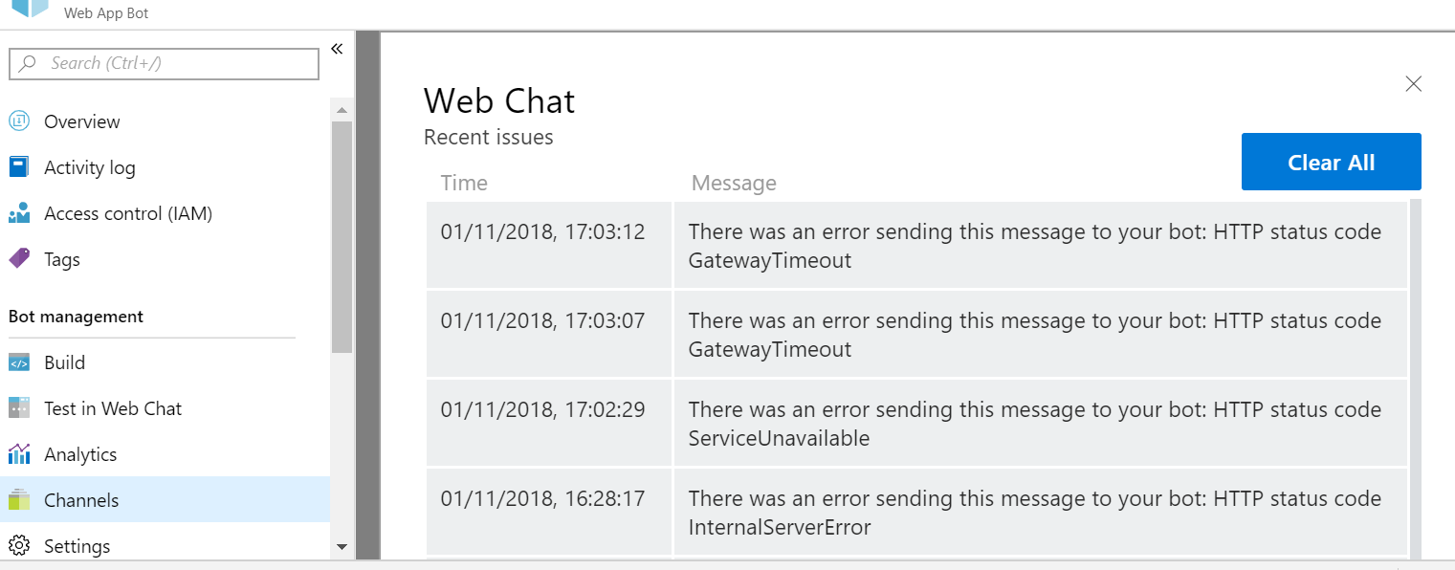Open the Build code icon under Bot management
The height and width of the screenshot is (570, 1455).
coord(21,362)
